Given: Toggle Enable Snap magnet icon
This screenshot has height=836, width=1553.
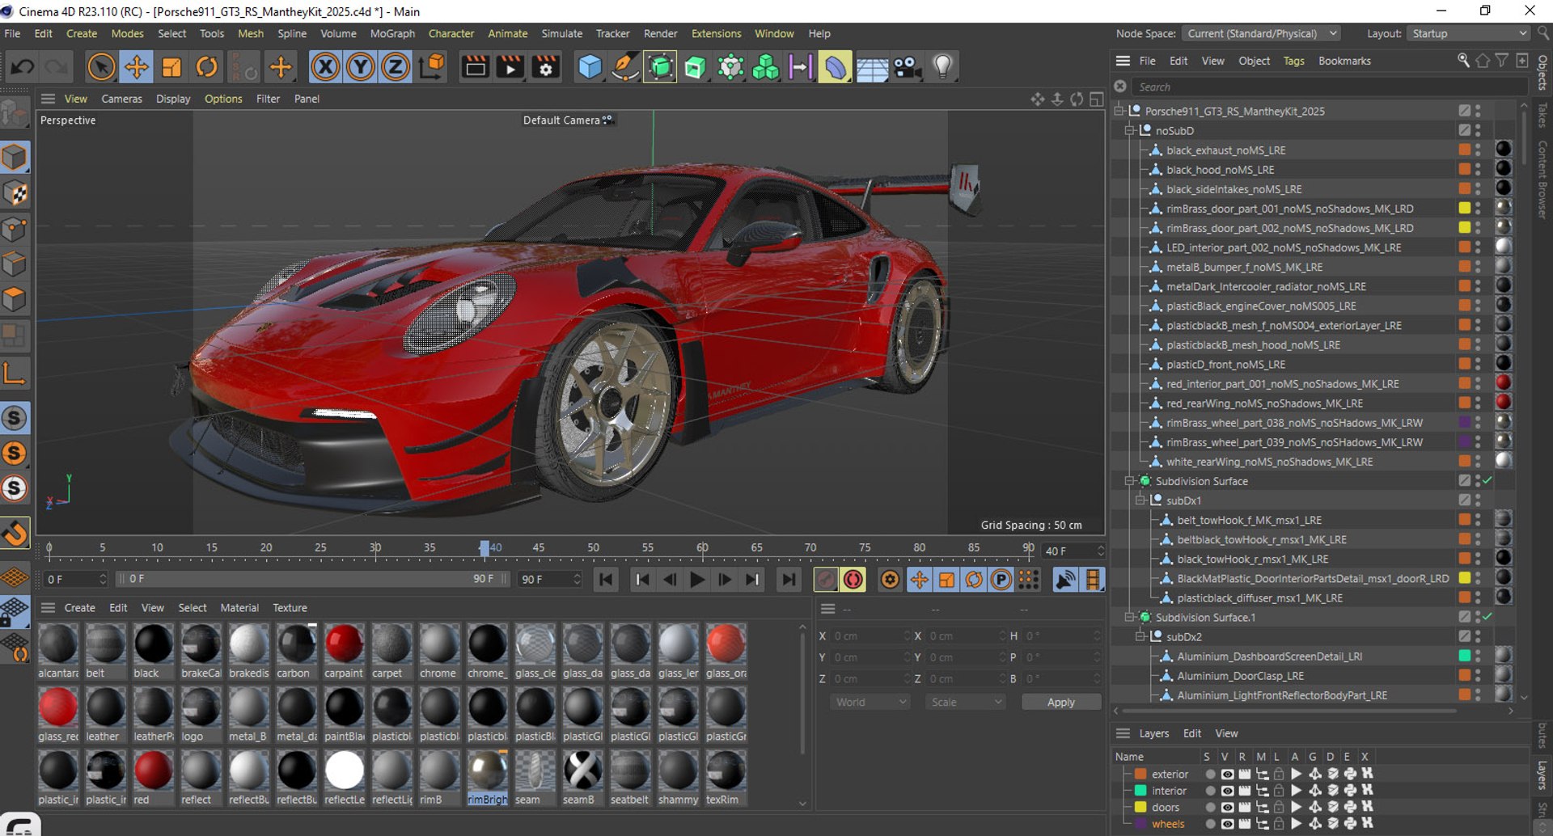Looking at the screenshot, I should (15, 534).
